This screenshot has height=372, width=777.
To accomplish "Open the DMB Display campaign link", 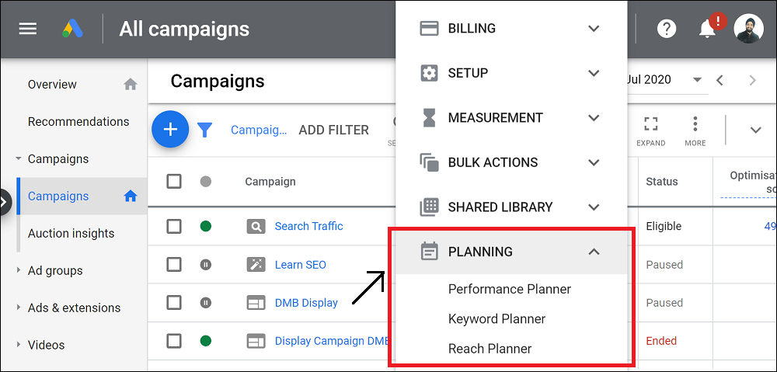I will click(306, 303).
